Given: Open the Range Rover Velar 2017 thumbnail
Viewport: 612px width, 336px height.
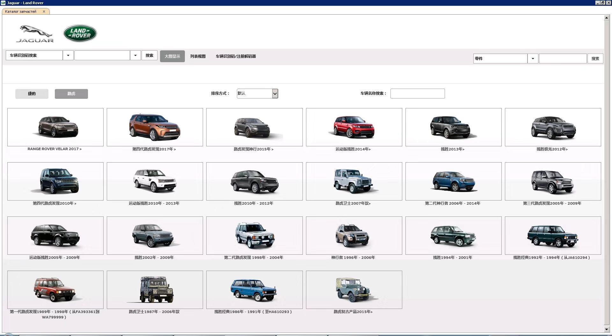Looking at the screenshot, I should pos(55,127).
